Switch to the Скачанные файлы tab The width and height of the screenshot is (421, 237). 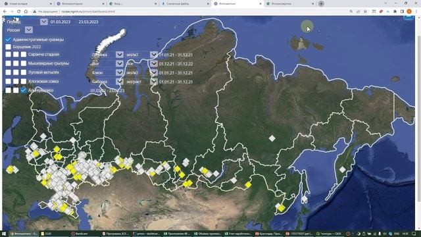(x=185, y=4)
